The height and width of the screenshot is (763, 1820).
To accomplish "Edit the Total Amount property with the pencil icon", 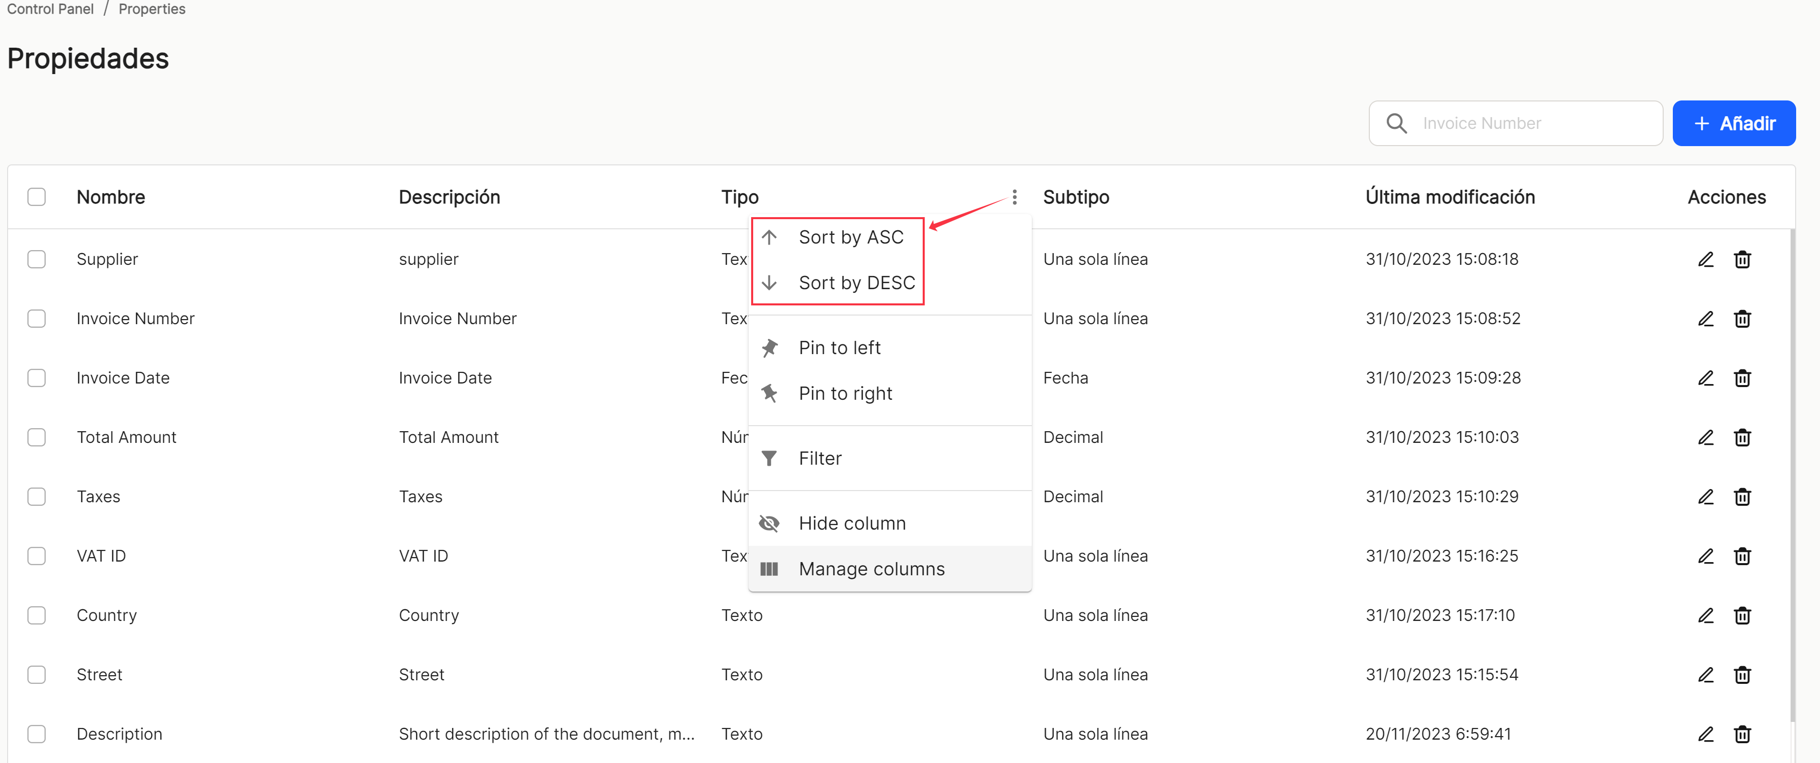I will [1705, 437].
